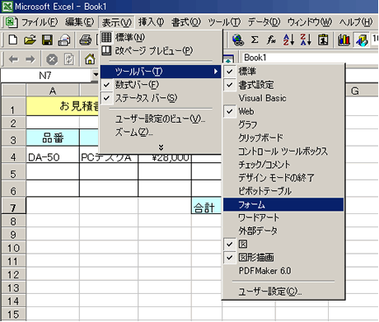Select ピボットテーブル toolbar entry
This screenshot has width=379, height=322.
(x=283, y=191)
